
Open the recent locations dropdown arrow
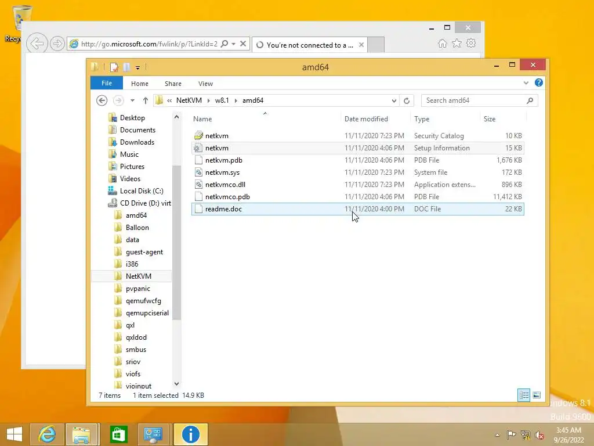pos(132,100)
